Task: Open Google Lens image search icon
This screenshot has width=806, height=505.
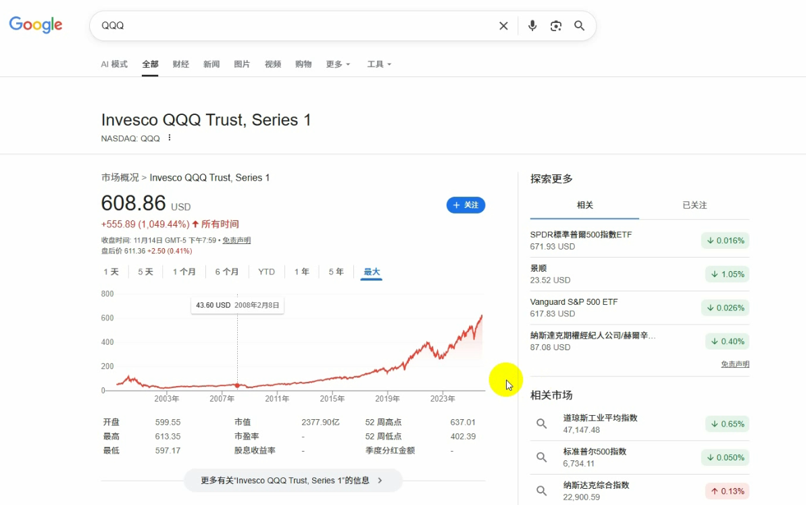Action: point(555,26)
